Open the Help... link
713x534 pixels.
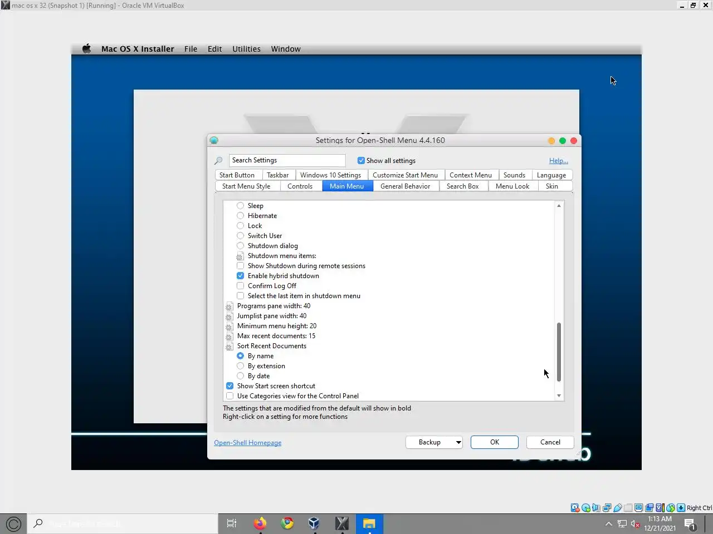point(559,161)
